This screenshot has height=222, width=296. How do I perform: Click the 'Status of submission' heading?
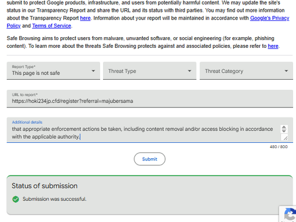click(44, 186)
